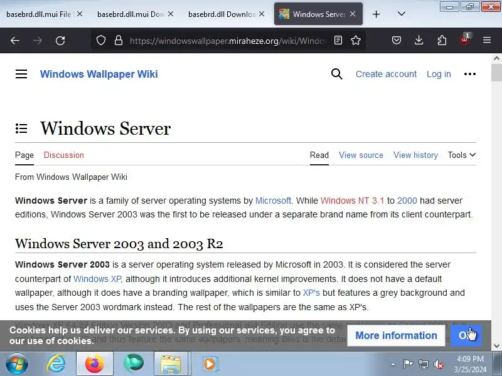Open the extensions puzzle icon
Image resolution: width=502 pixels, height=376 pixels.
coord(442,40)
